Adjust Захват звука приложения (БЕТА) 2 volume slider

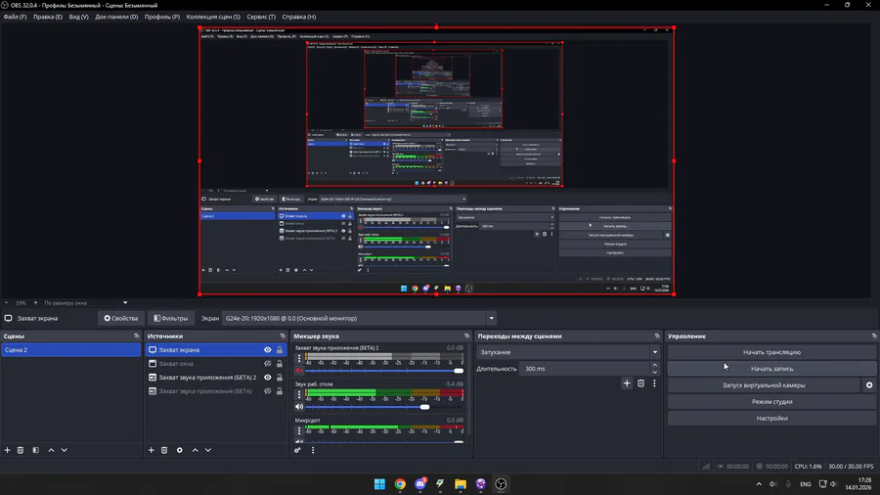(x=384, y=371)
